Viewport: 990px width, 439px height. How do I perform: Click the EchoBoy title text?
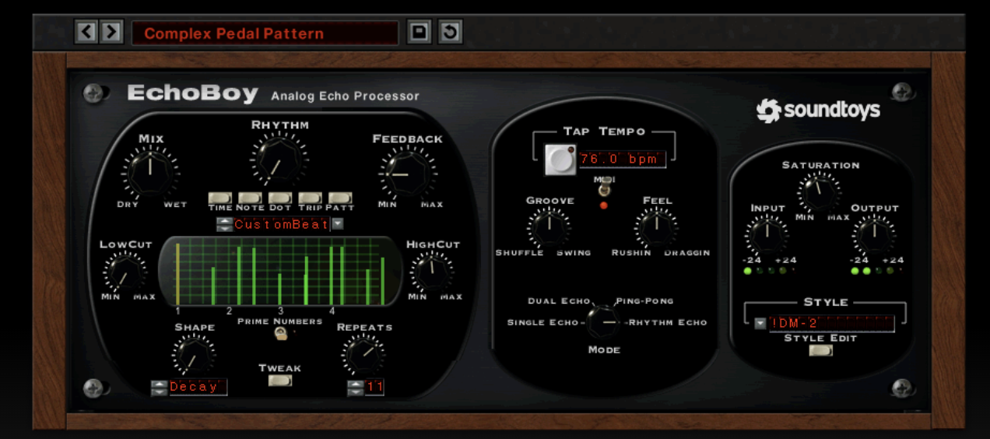pos(192,94)
